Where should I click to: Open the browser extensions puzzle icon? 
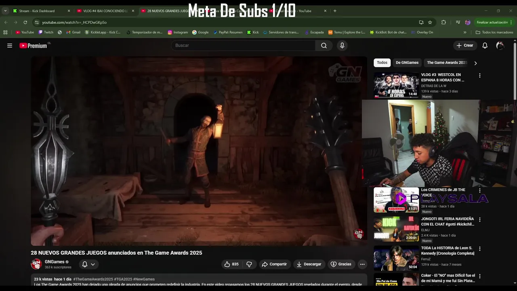pos(443,22)
